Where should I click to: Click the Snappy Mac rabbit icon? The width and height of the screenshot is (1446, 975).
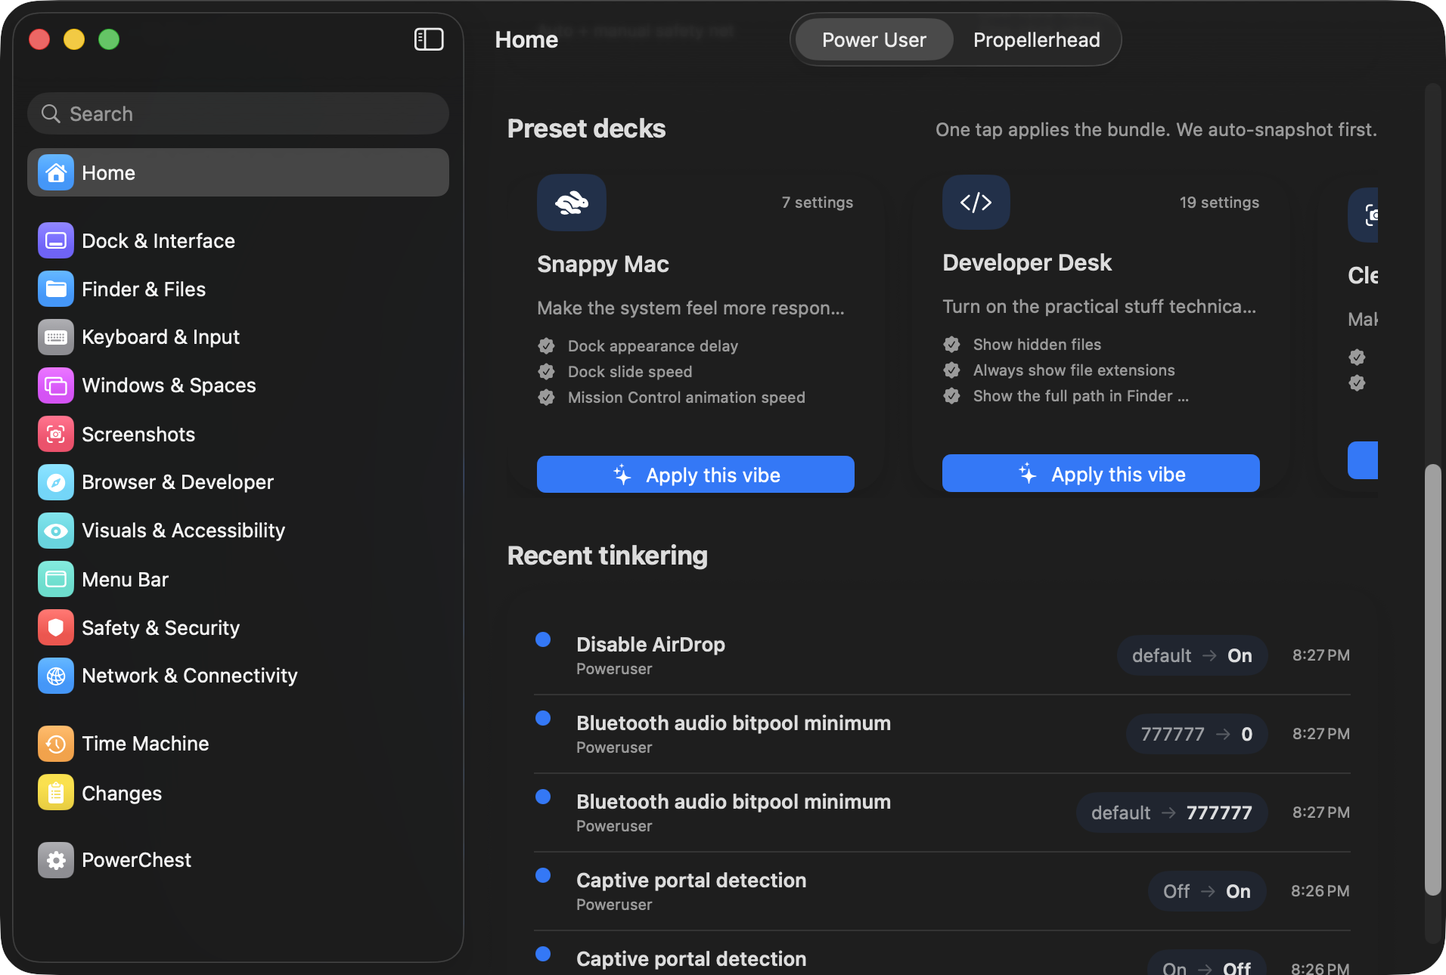571,203
